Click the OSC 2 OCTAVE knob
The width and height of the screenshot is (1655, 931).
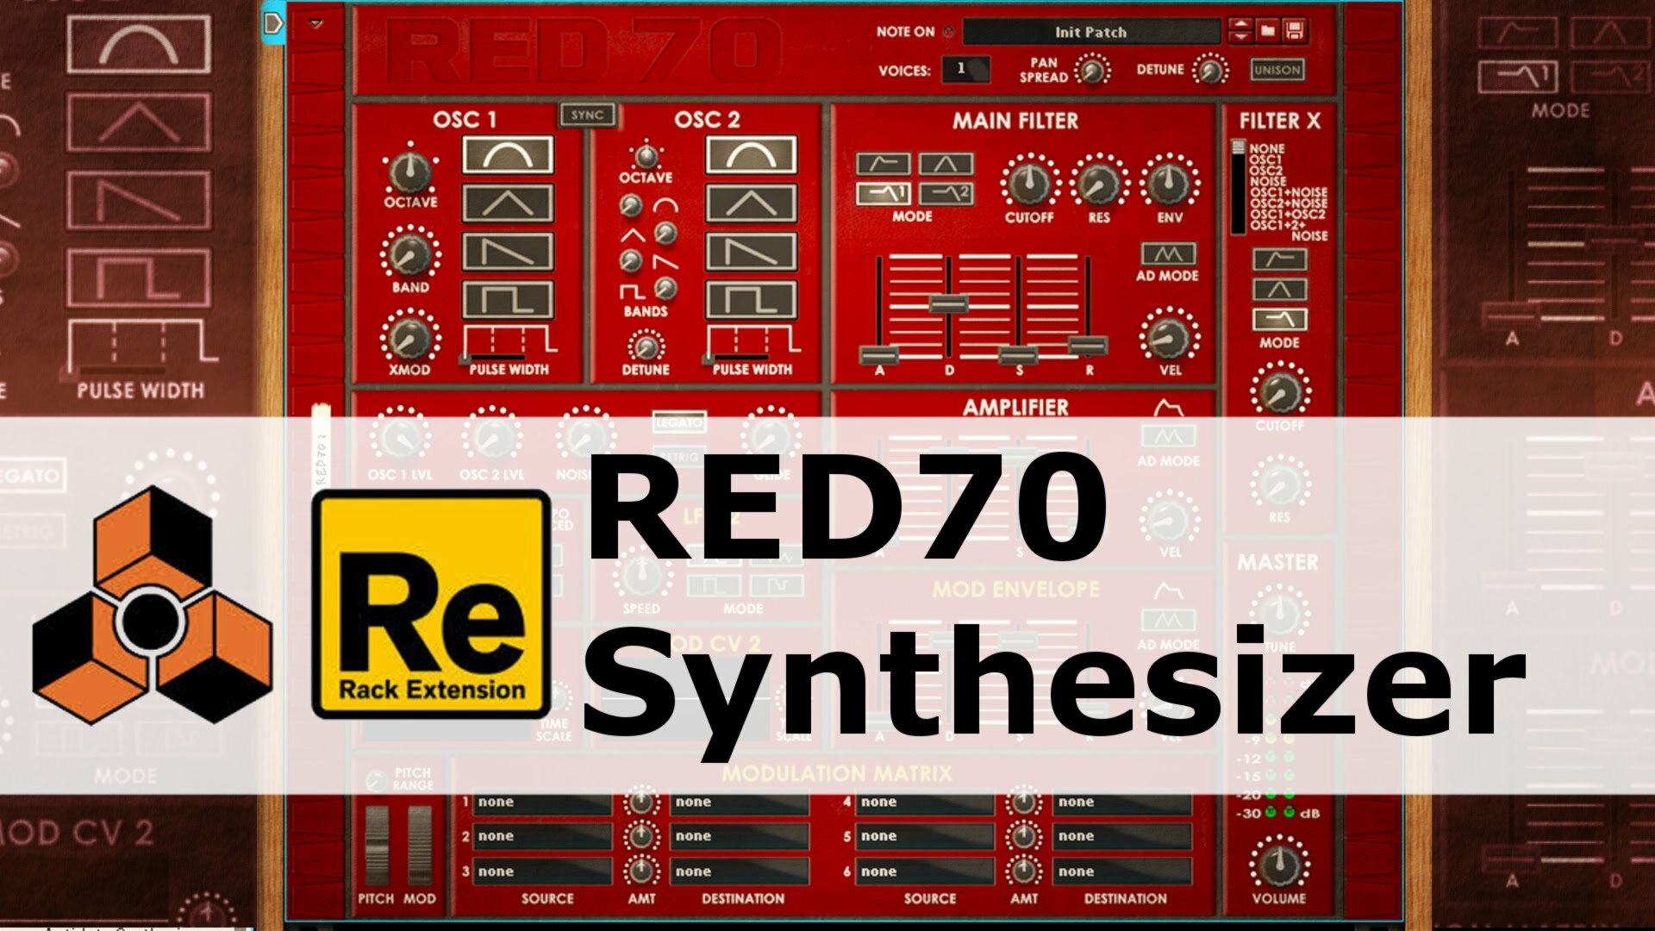tap(646, 157)
